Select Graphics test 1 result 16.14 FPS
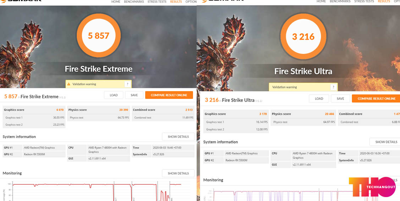The image size is (400, 201). [262, 122]
